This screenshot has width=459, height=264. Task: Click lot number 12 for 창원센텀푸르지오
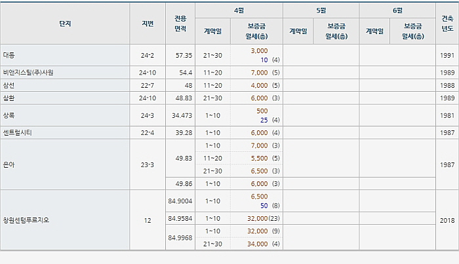148,220
